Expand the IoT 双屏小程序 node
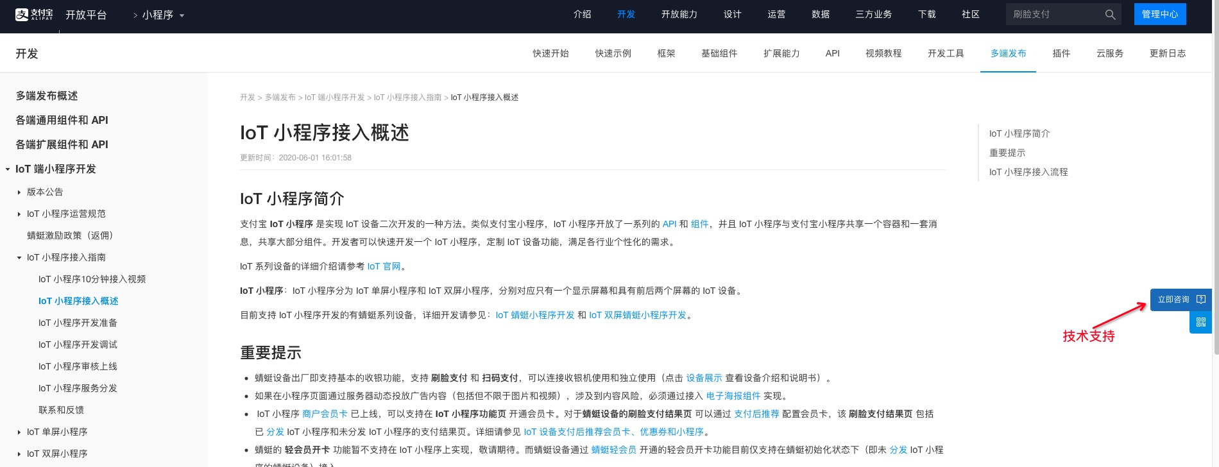This screenshot has height=467, width=1219. coord(19,454)
